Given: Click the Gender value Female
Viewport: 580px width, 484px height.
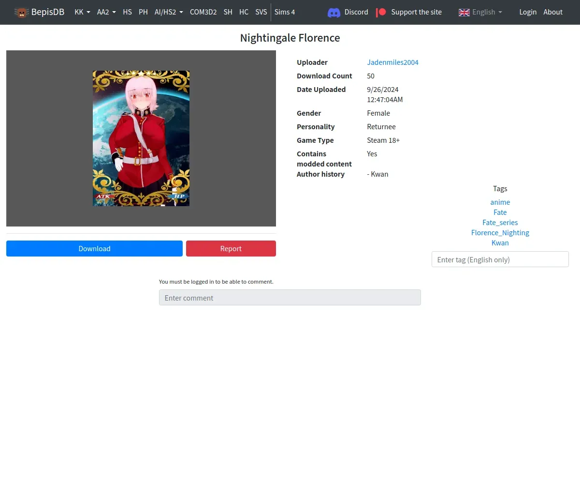Looking at the screenshot, I should (x=378, y=113).
